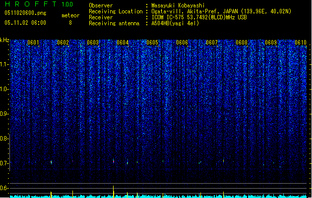312x198 pixels.
Task: Click the 'Observer' label
Action: pos(101,5)
